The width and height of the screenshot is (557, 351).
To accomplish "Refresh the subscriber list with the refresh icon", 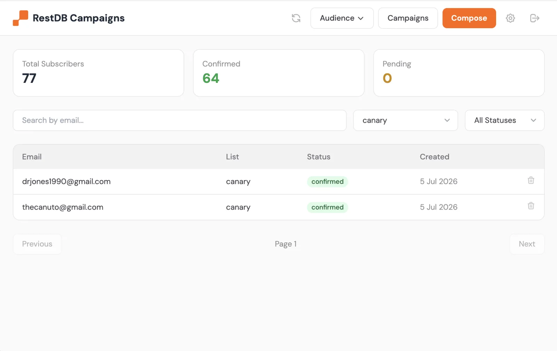I will 296,18.
